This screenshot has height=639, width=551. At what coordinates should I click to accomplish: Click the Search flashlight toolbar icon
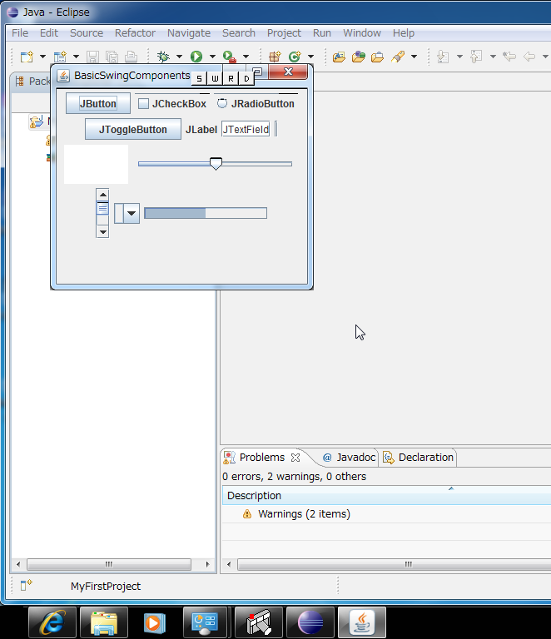point(397,57)
